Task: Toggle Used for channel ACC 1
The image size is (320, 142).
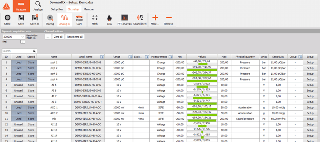Action: (18, 108)
